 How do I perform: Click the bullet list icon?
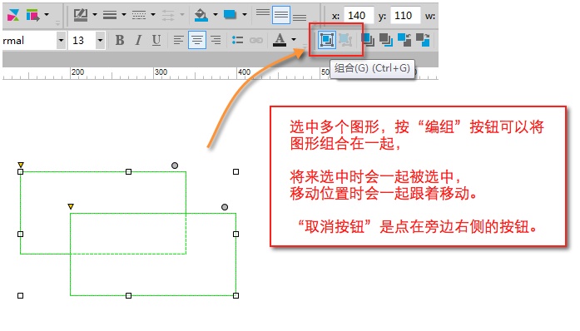[x=237, y=40]
